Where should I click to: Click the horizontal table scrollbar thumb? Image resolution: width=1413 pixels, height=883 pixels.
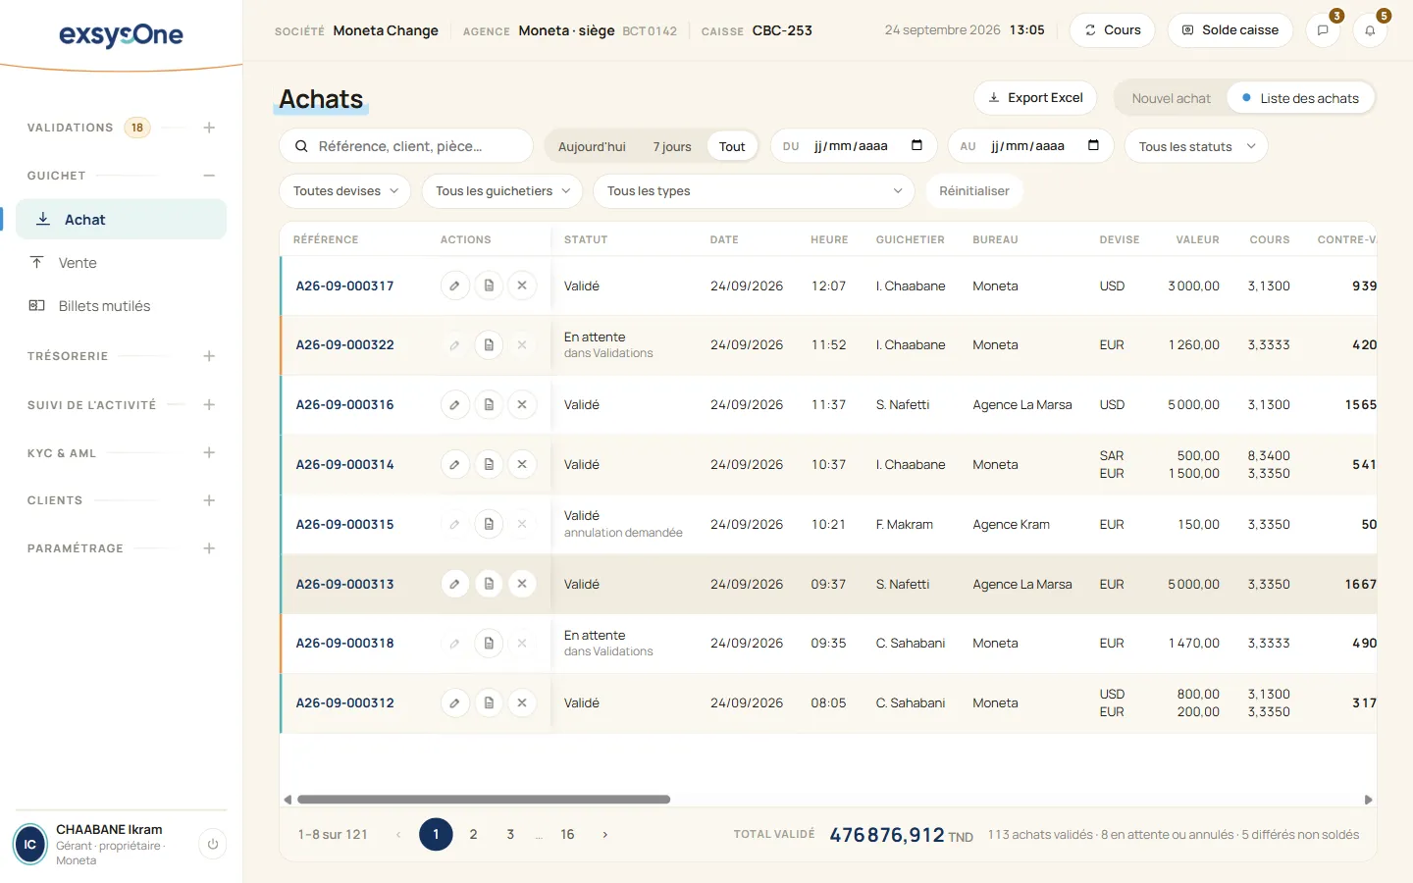click(x=484, y=800)
